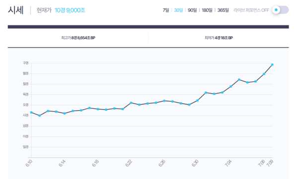Click the 7.08 x-axis date label
Image resolution: width=298 pixels, height=179 pixels.
[x=262, y=163]
